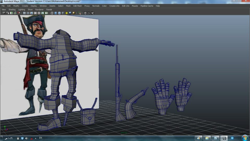The height and width of the screenshot is (141, 250).
Task: Click the EN language indicator in taskbar
Action: coord(40,138)
